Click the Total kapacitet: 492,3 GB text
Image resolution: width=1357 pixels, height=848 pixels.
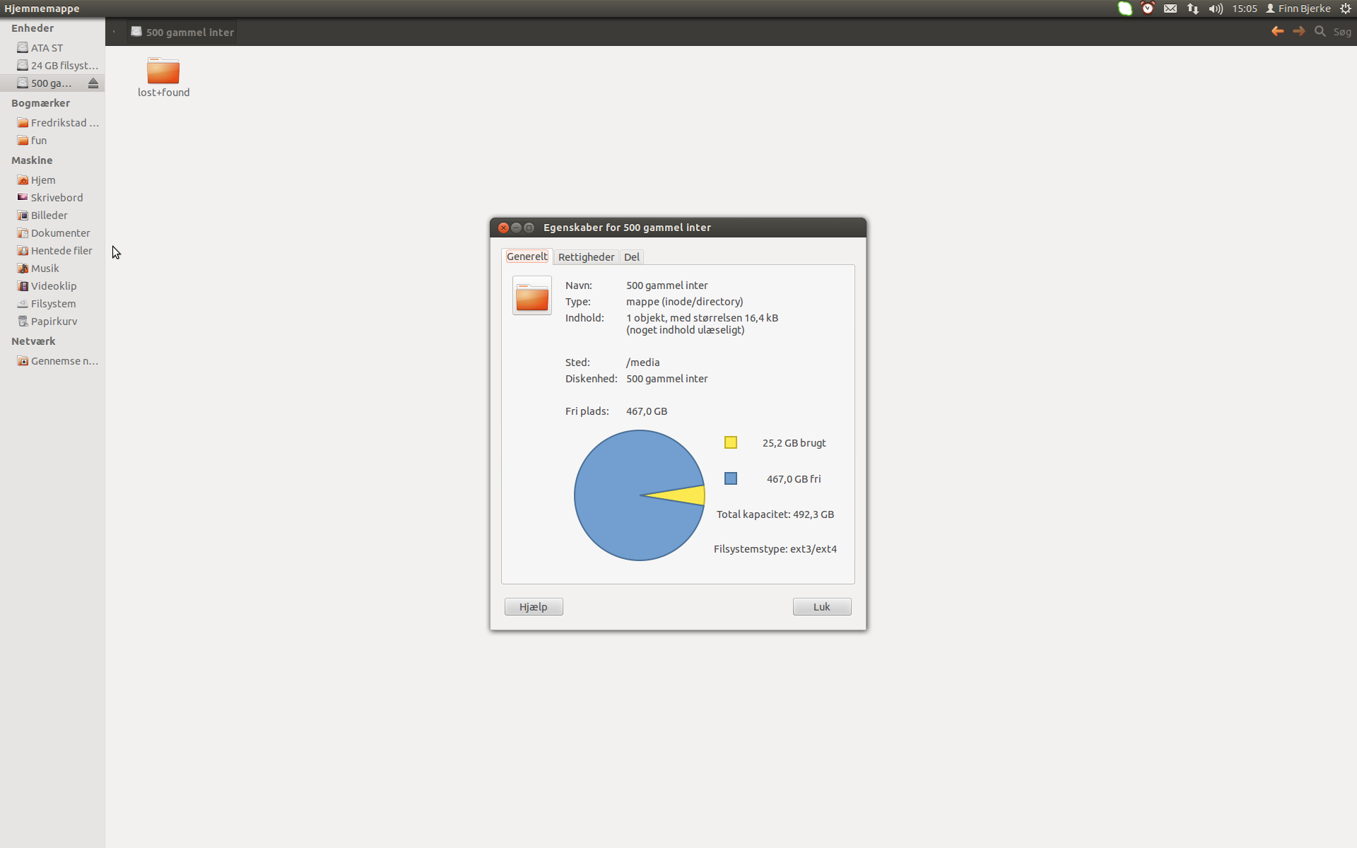775,514
